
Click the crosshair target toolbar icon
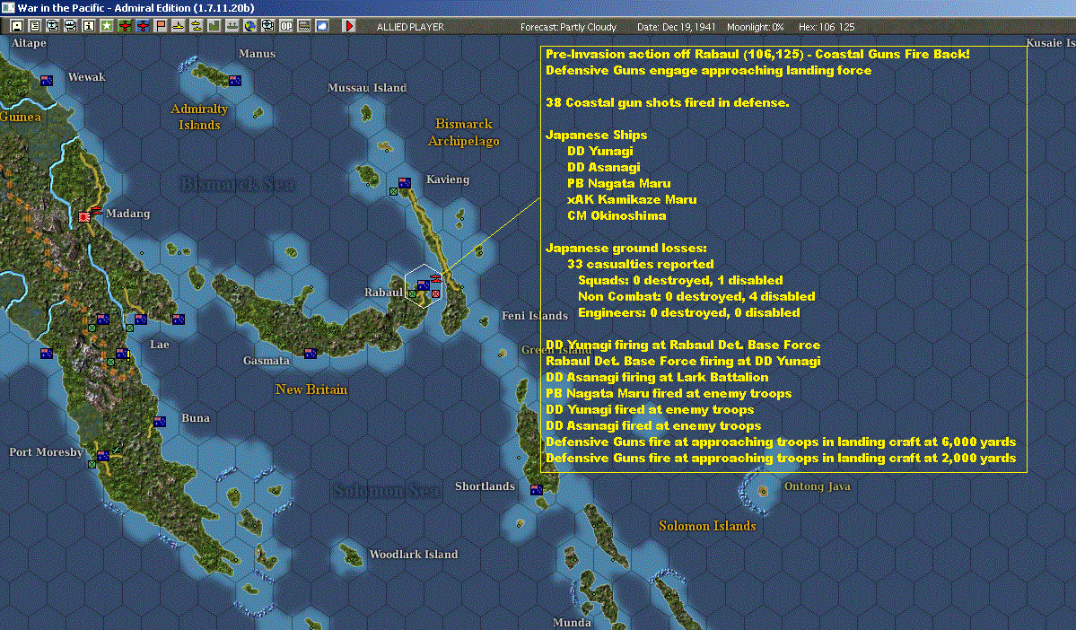267,26
